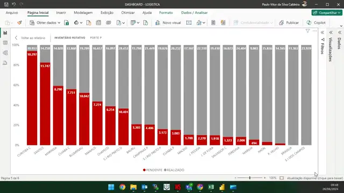Expand the Dados pane chevron
Image resolution: width=344 pixels, height=193 pixels.
click(x=340, y=33)
